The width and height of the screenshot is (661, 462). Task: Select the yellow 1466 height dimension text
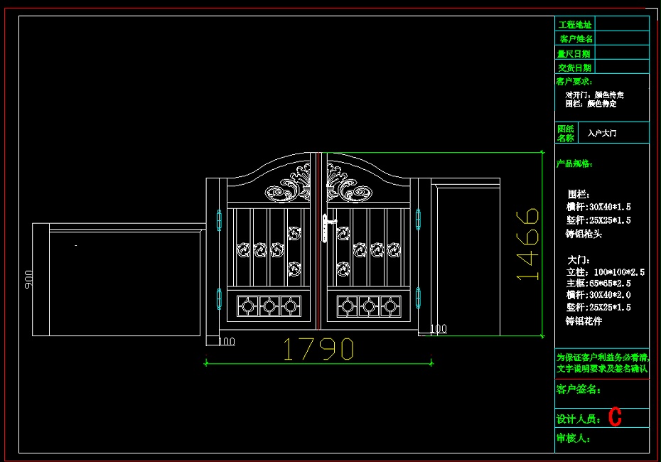point(527,244)
